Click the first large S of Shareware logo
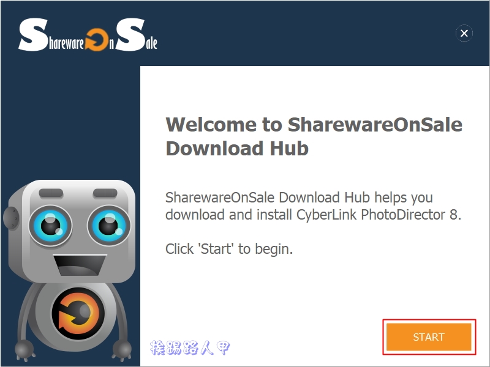This screenshot has height=367, width=490. tap(33, 35)
